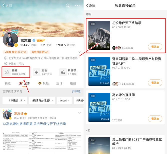Select 逐章刷题第二季 title text

pos(137,61)
